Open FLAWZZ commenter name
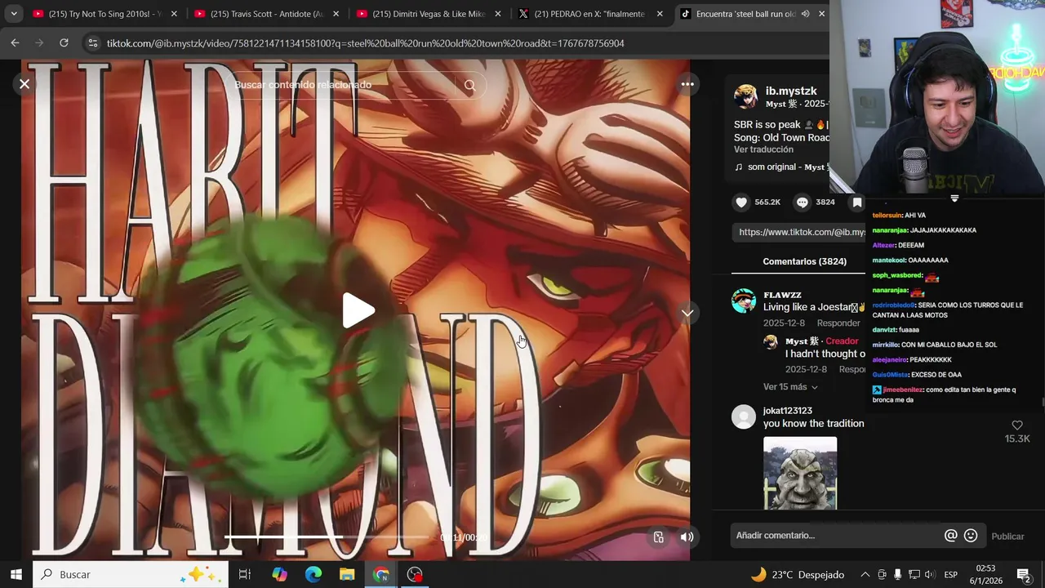 point(782,295)
